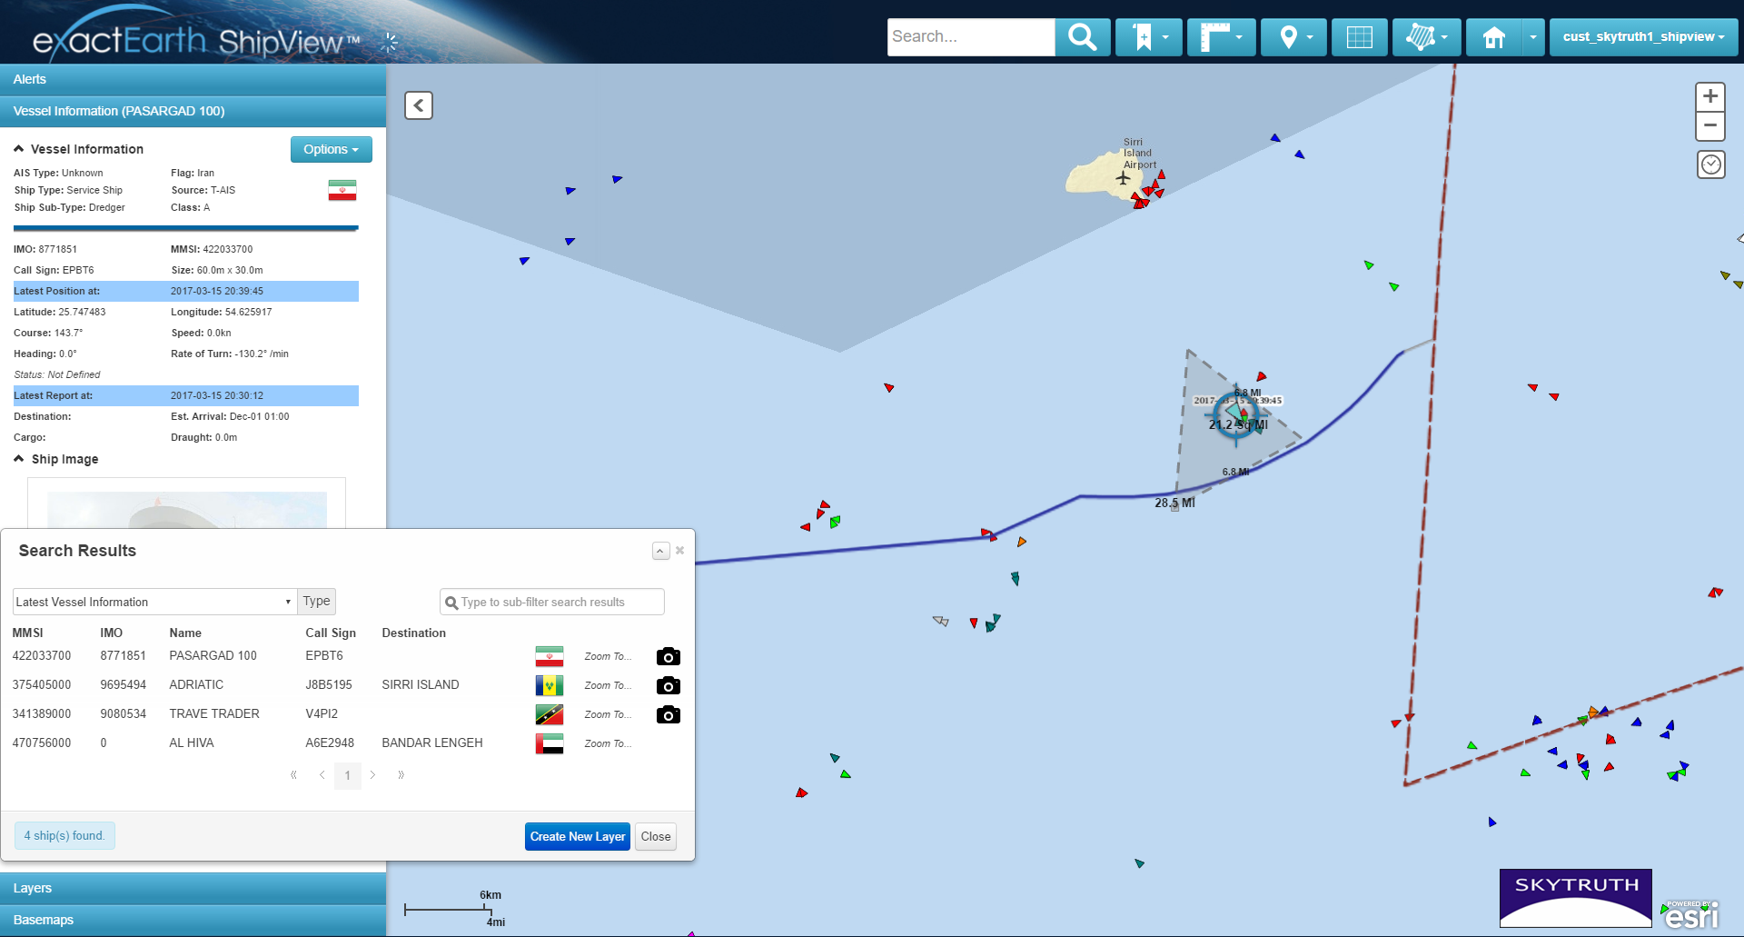
Task: Click the AL HIVA row flag icon
Action: (x=550, y=743)
